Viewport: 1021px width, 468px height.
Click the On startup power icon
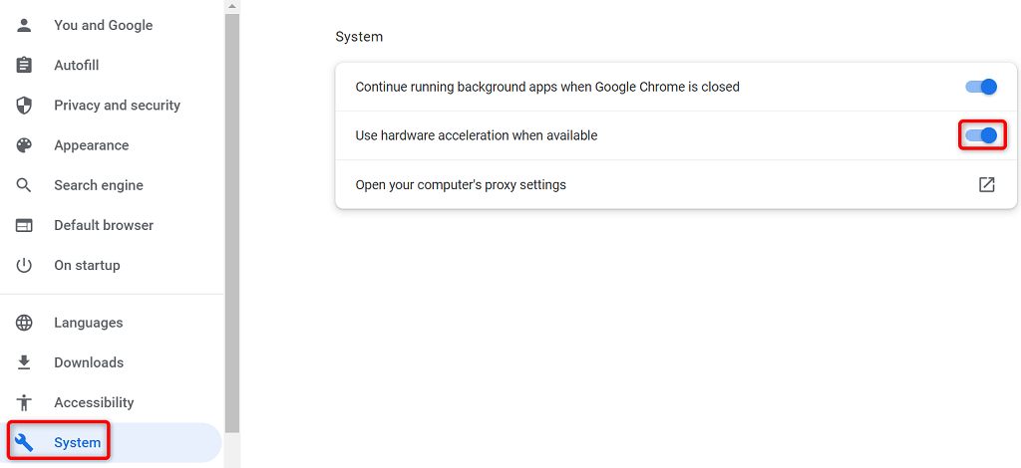click(x=25, y=265)
